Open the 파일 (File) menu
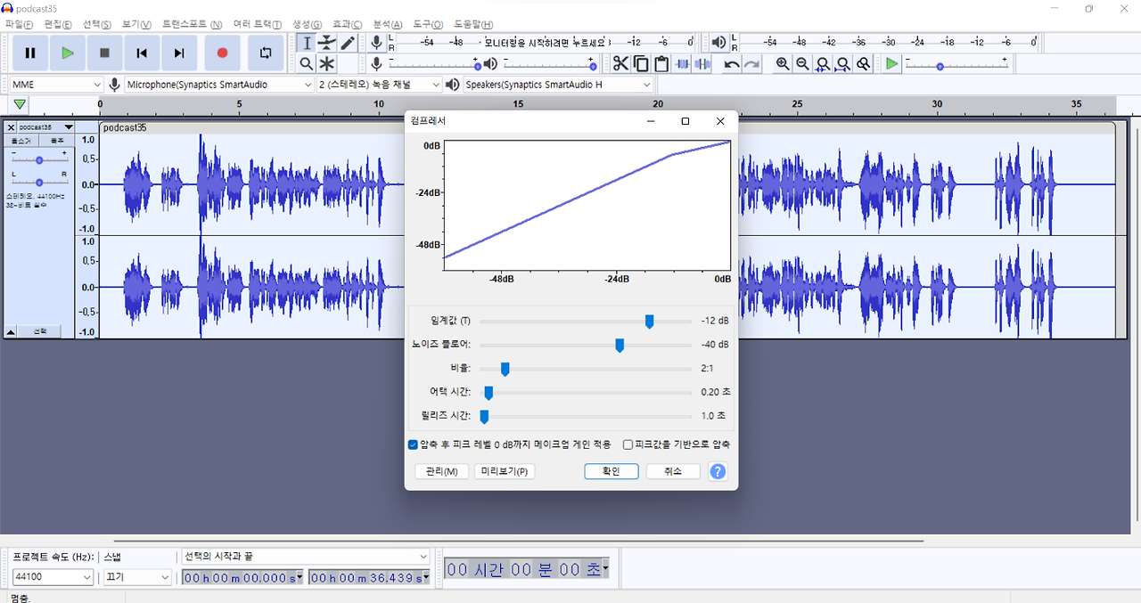The width and height of the screenshot is (1141, 603). [19, 24]
